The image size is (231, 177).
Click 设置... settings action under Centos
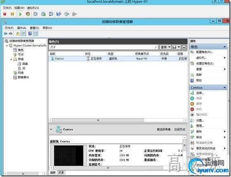pos(200,120)
